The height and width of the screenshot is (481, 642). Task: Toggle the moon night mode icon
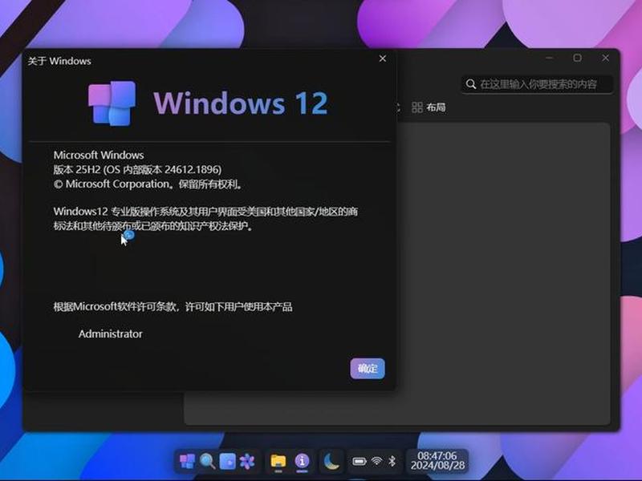tap(331, 462)
